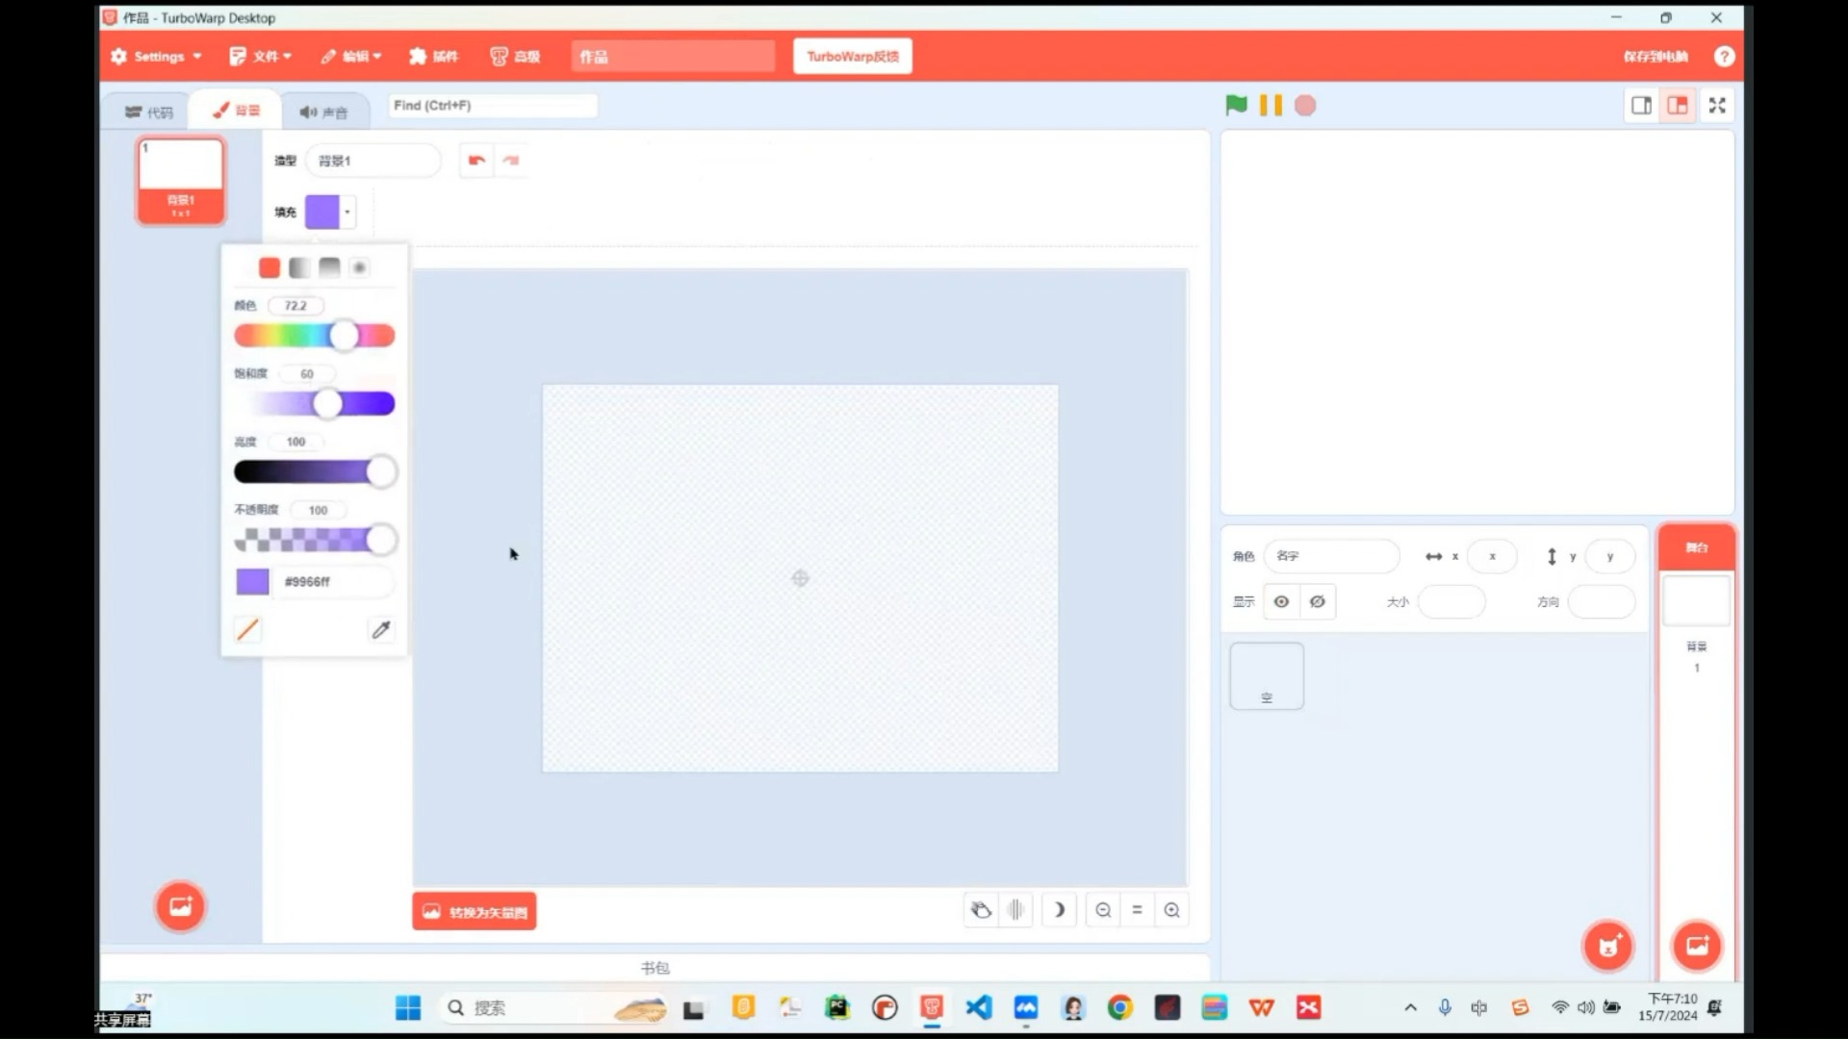Click 保存到电脑 save button

pyautogui.click(x=1654, y=56)
